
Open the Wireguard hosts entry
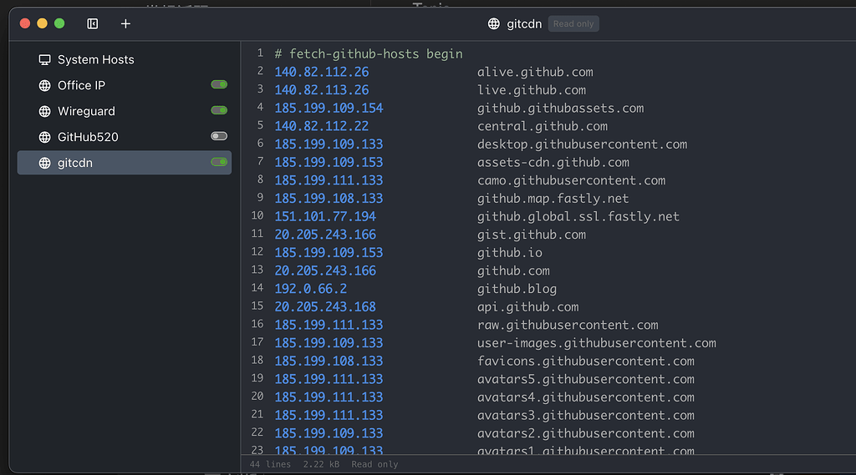coord(125,111)
